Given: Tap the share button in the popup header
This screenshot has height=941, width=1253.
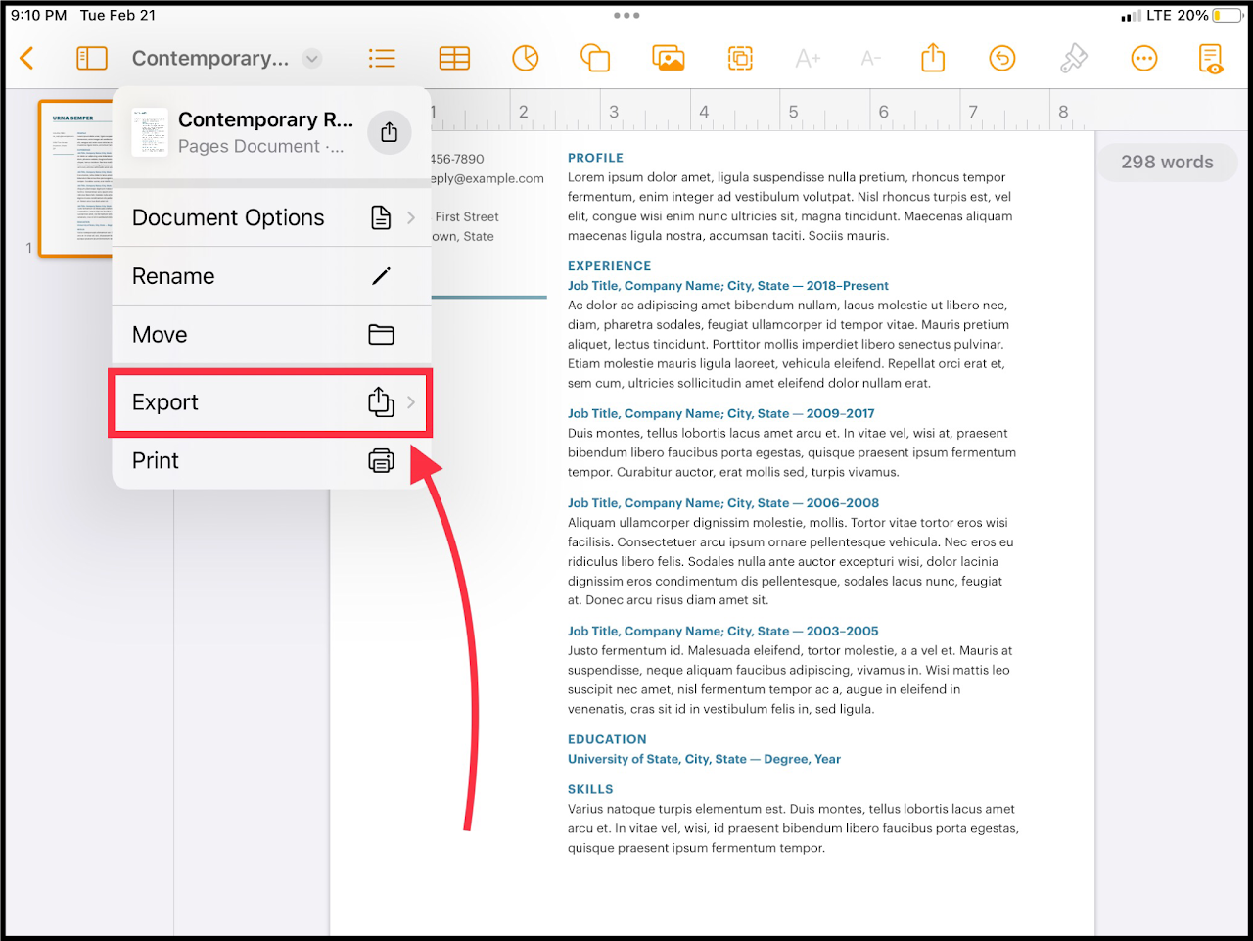Looking at the screenshot, I should [x=390, y=132].
